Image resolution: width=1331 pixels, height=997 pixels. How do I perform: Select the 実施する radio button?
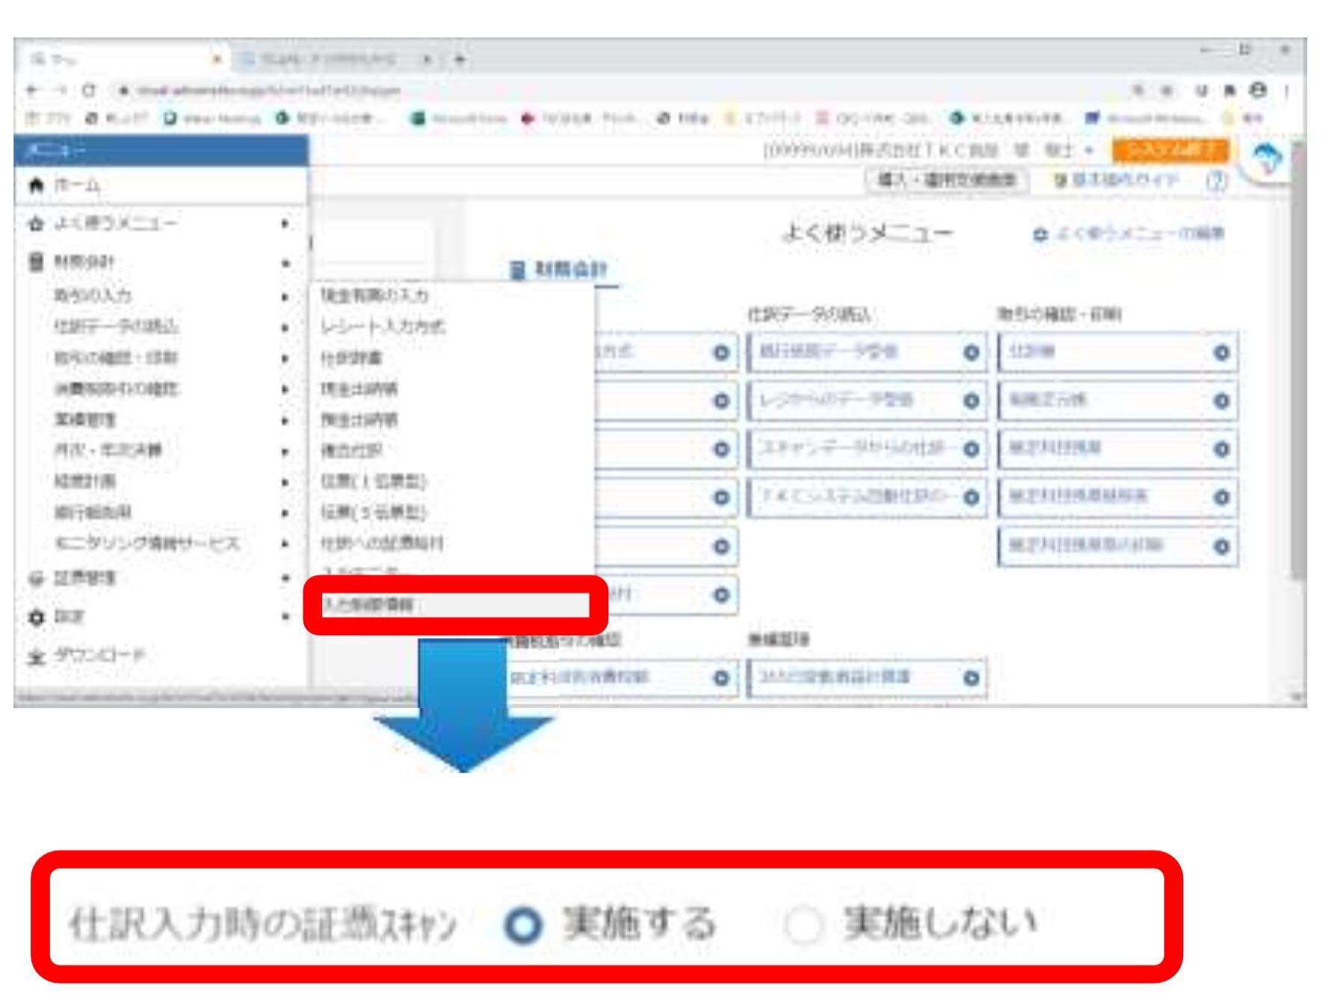click(522, 927)
